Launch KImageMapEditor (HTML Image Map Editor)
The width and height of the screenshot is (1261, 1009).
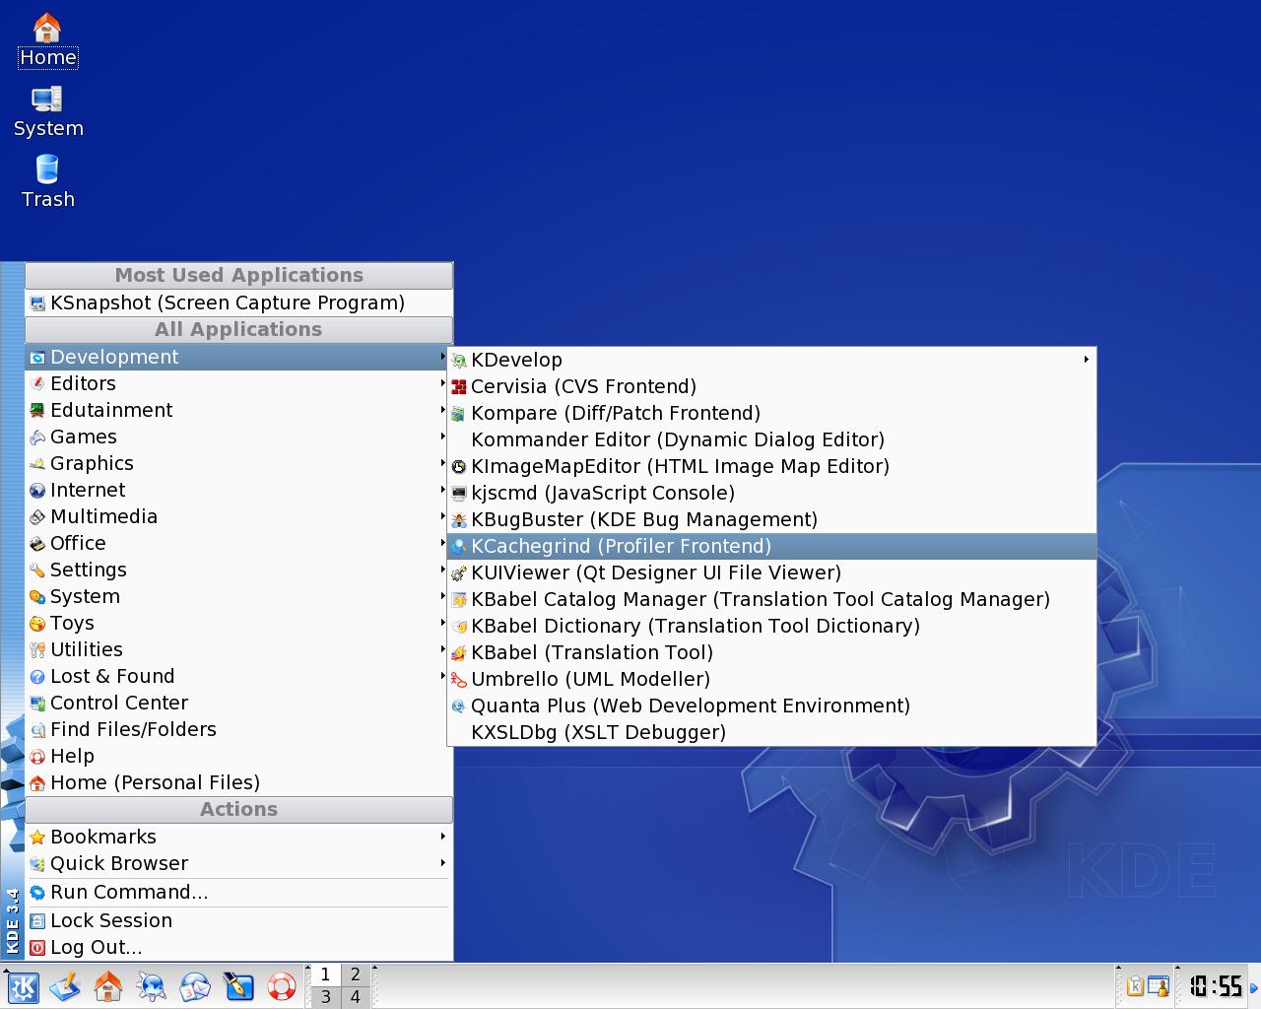pyautogui.click(x=771, y=466)
